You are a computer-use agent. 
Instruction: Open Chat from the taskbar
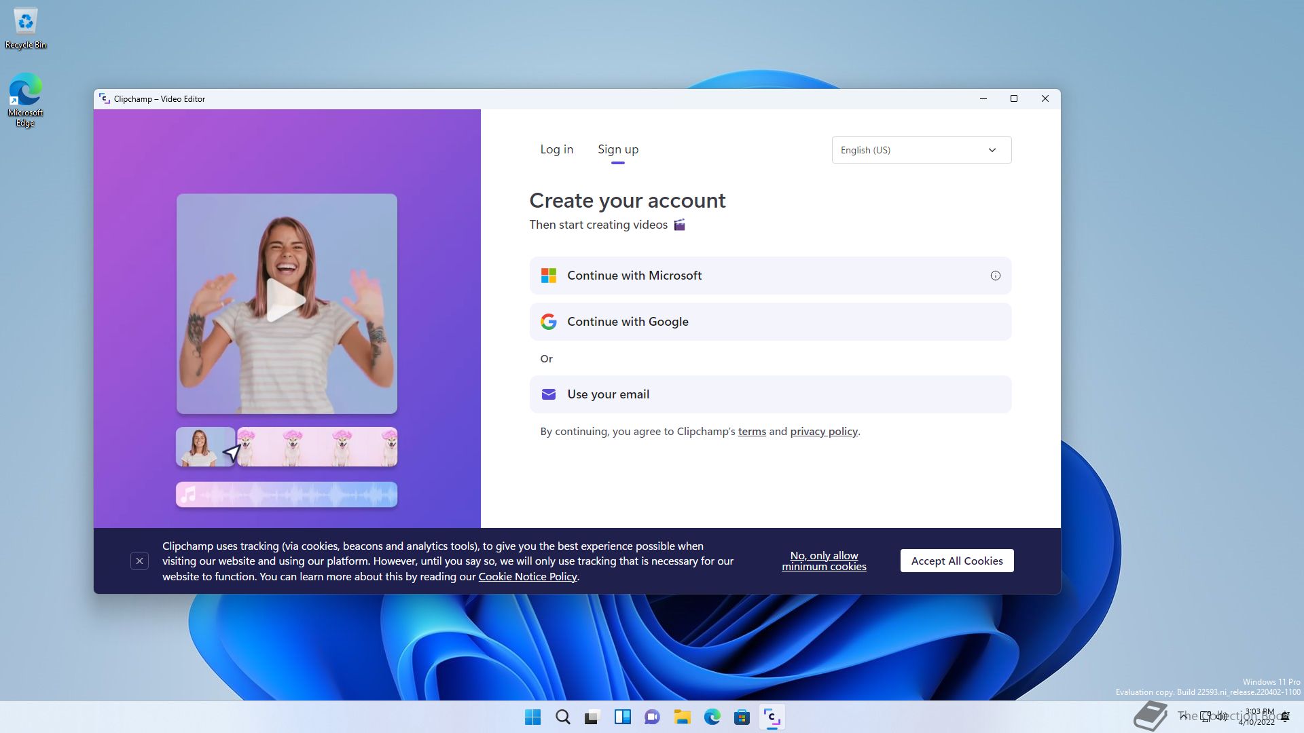[x=653, y=717]
